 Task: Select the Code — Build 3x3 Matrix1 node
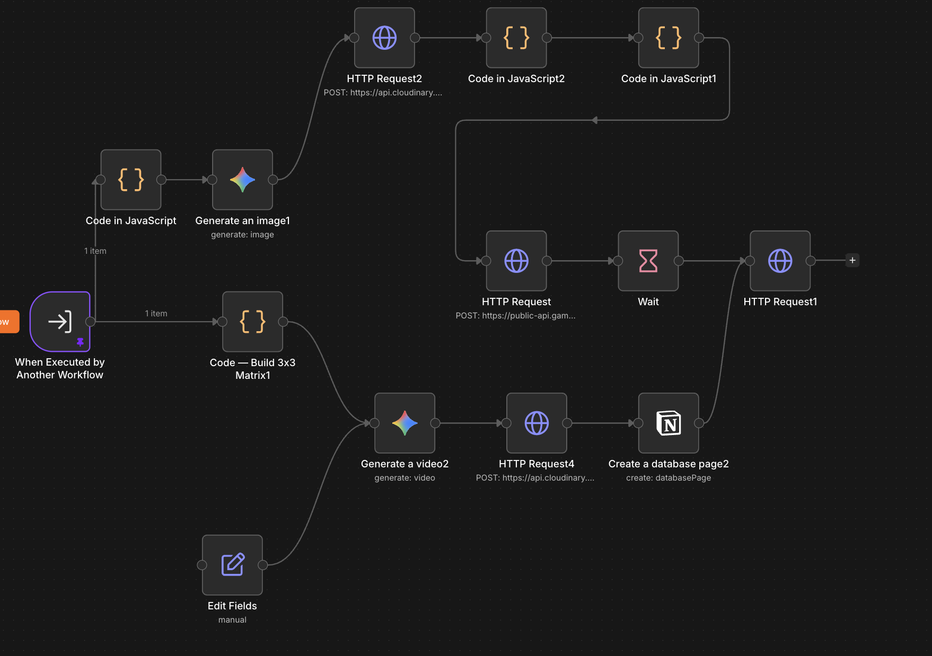tap(252, 322)
